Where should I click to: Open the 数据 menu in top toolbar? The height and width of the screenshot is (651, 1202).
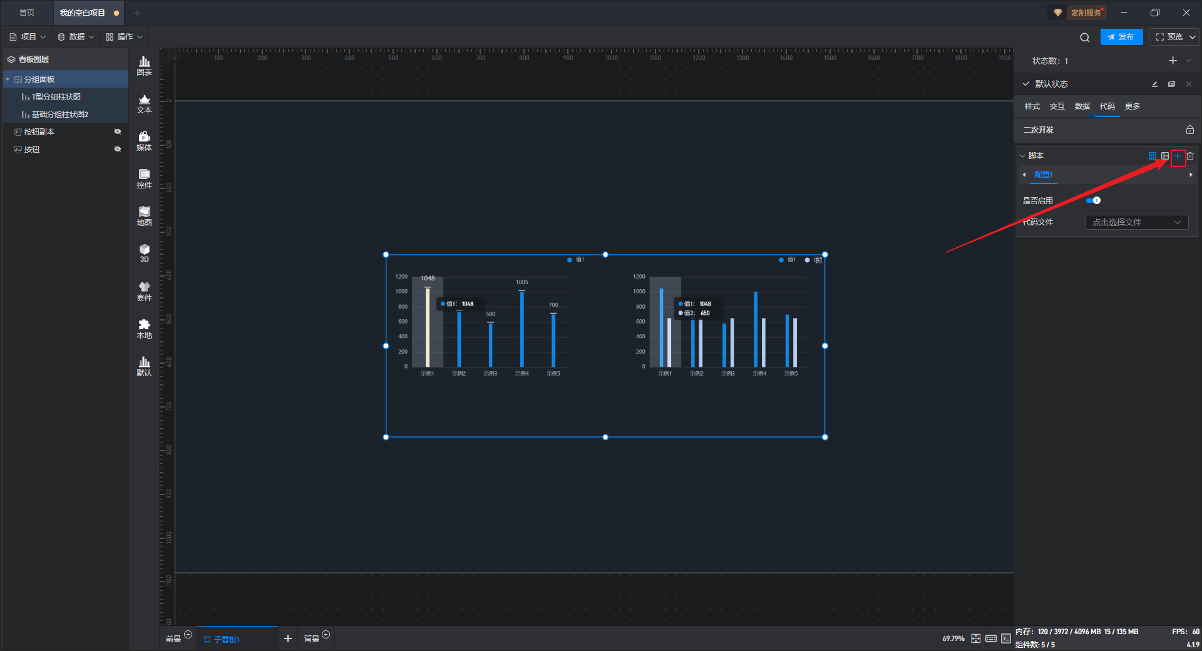[76, 37]
